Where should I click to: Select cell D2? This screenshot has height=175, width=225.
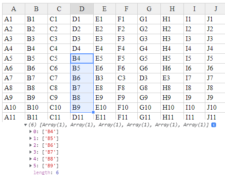point(82,29)
